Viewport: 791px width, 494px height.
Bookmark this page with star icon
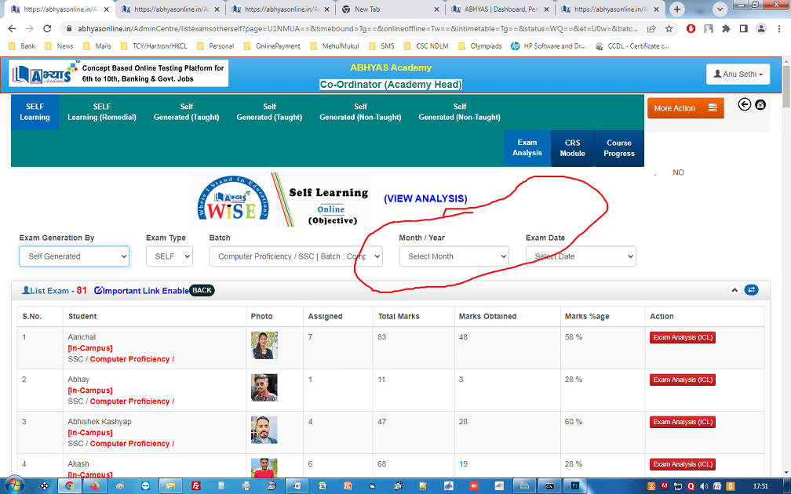pos(669,28)
